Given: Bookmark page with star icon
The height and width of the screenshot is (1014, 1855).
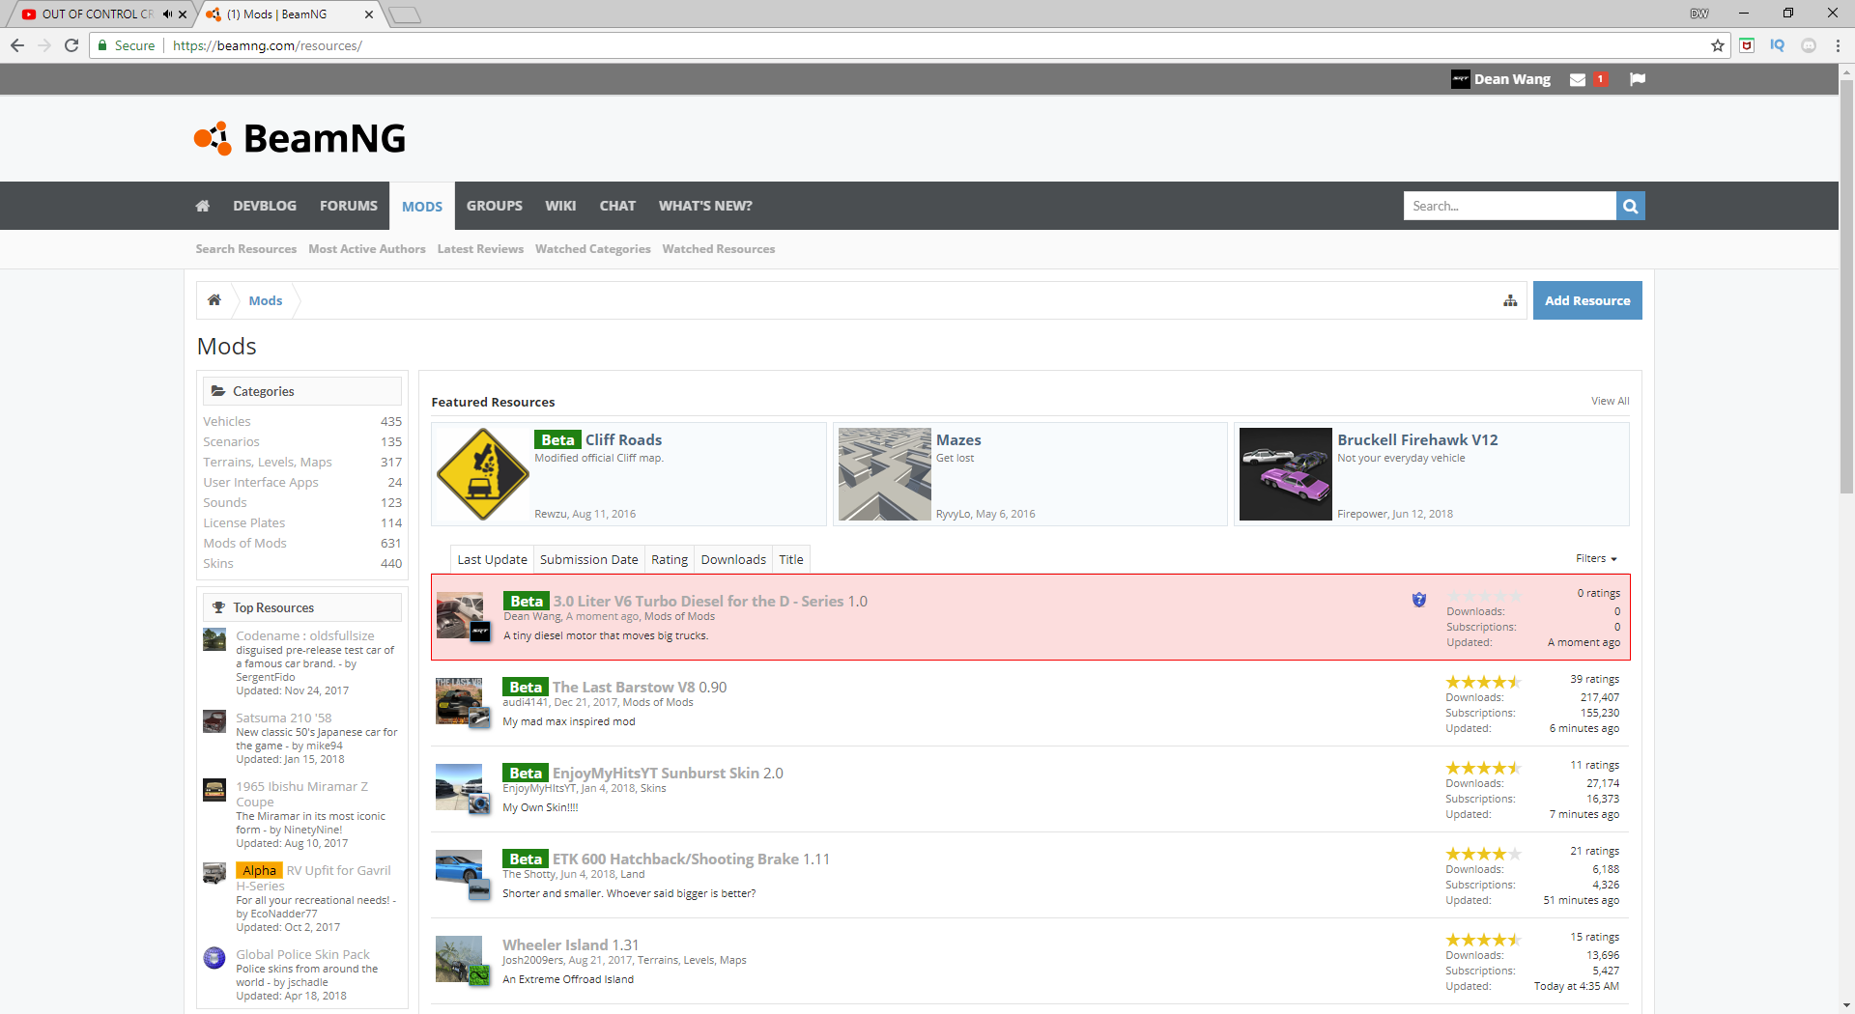Looking at the screenshot, I should click(x=1717, y=45).
